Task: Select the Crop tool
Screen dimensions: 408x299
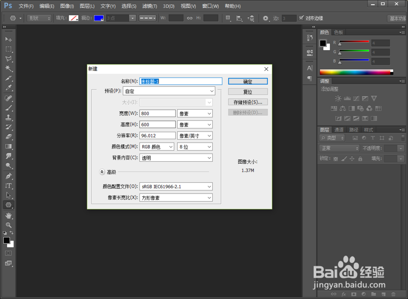Action: pos(8,78)
